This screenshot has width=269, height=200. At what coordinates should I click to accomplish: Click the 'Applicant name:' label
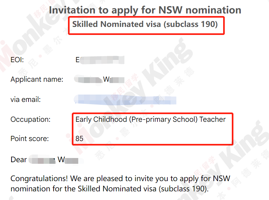[37, 79]
